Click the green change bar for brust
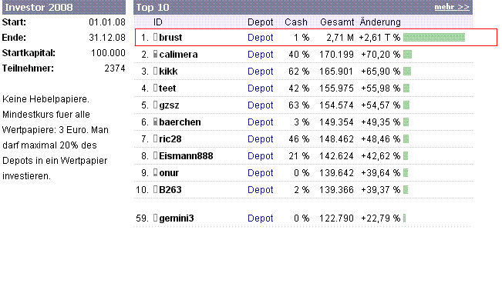This screenshot has width=502, height=290. coord(434,38)
